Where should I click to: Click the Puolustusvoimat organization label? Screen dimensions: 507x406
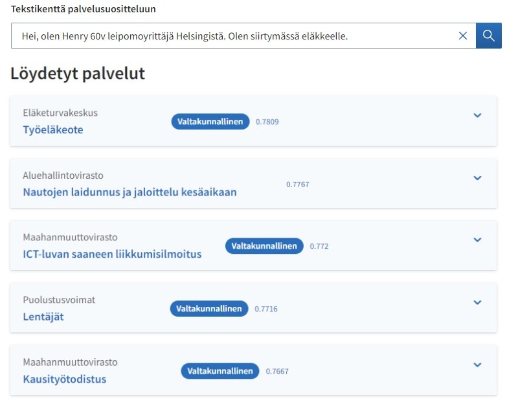click(59, 300)
